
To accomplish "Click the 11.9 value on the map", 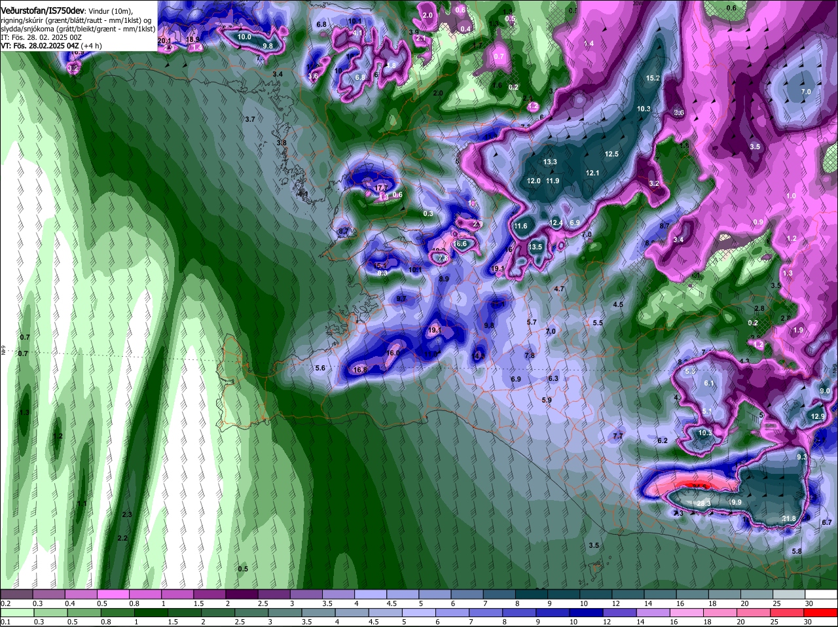I will pos(553,181).
